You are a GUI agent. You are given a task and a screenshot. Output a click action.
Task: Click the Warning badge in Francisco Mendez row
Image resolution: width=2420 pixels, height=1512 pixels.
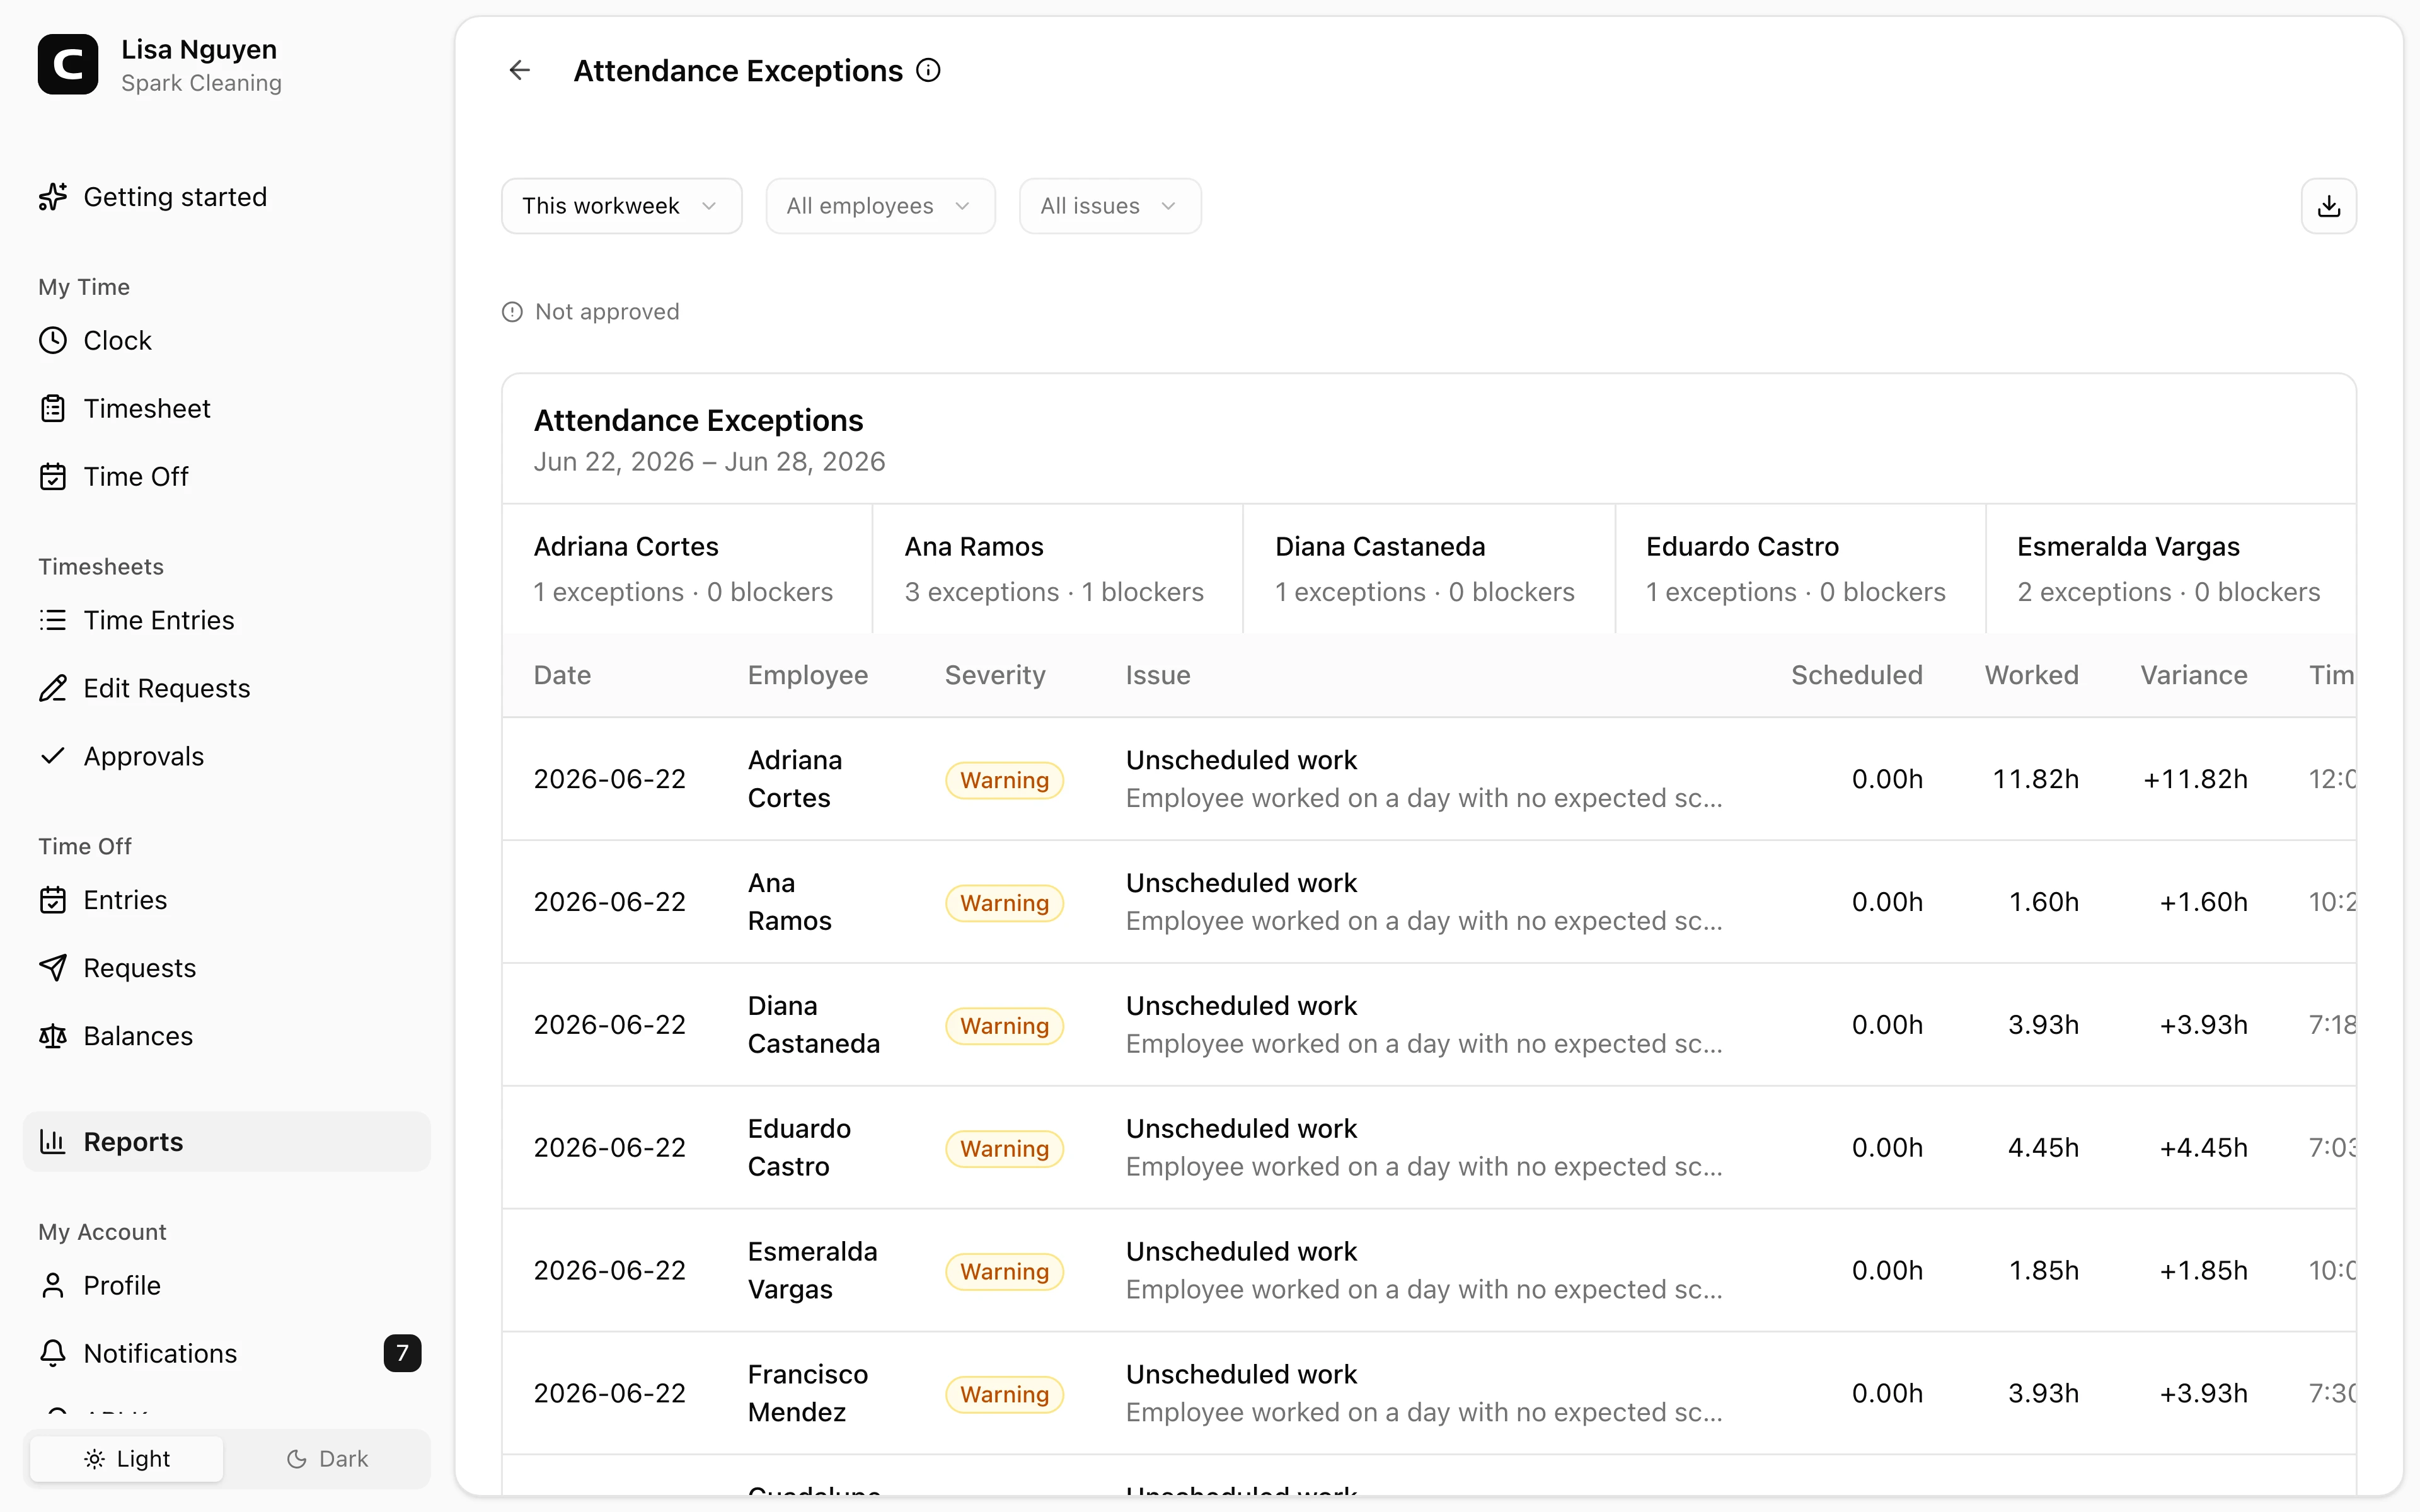point(1004,1394)
